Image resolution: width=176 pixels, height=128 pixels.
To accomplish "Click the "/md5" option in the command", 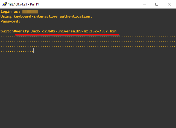I will (x=35, y=31).
